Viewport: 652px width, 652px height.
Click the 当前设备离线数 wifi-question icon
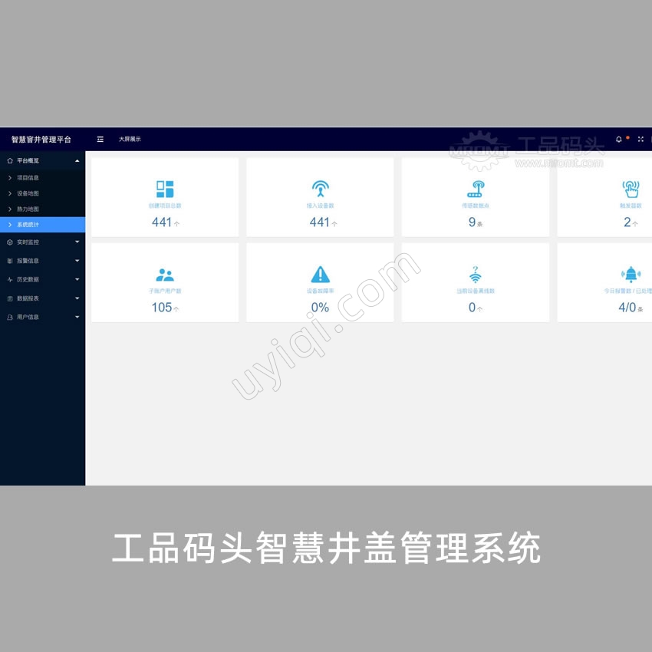(x=476, y=275)
